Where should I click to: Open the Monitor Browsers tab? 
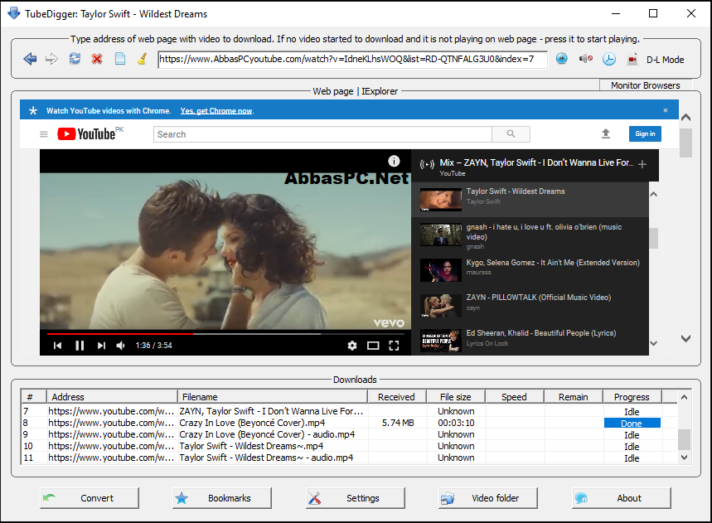pyautogui.click(x=645, y=85)
